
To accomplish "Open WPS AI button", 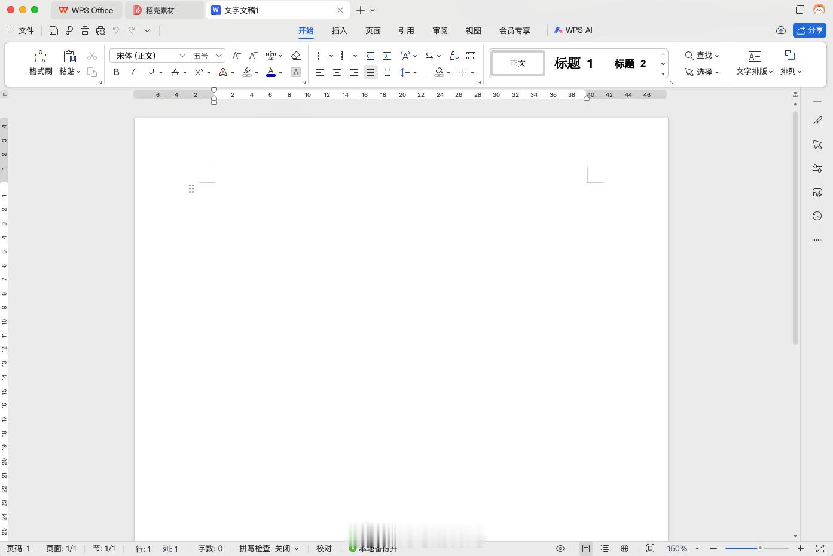I will pos(573,30).
